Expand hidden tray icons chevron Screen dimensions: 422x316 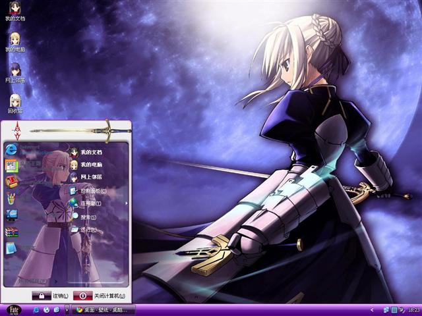click(x=372, y=310)
